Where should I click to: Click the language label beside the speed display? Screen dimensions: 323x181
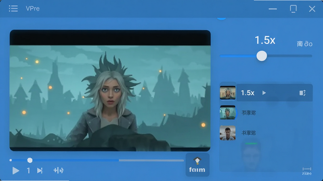pos(305,44)
